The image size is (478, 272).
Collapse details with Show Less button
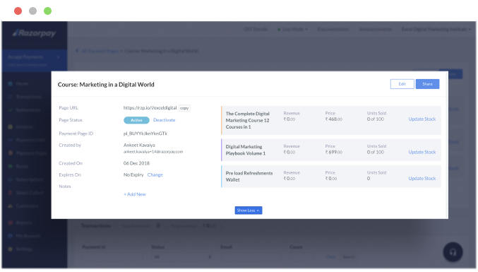pos(249,211)
